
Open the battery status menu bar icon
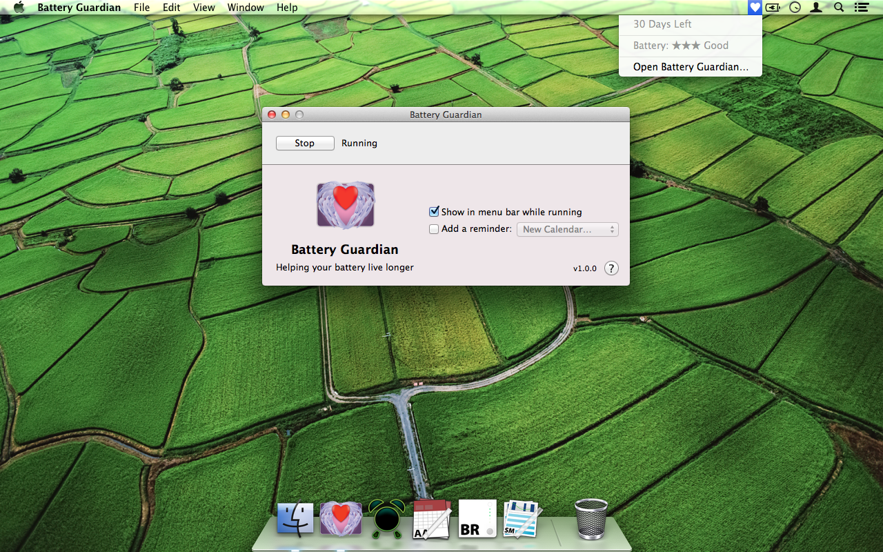tap(773, 8)
